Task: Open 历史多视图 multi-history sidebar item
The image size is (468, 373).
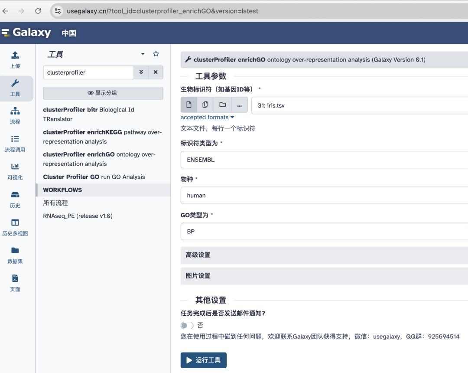Action: (15, 227)
